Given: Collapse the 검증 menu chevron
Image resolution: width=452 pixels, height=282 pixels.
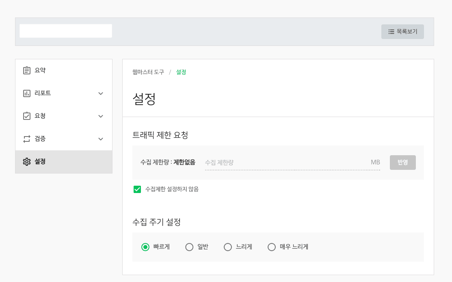Looking at the screenshot, I should [100, 139].
